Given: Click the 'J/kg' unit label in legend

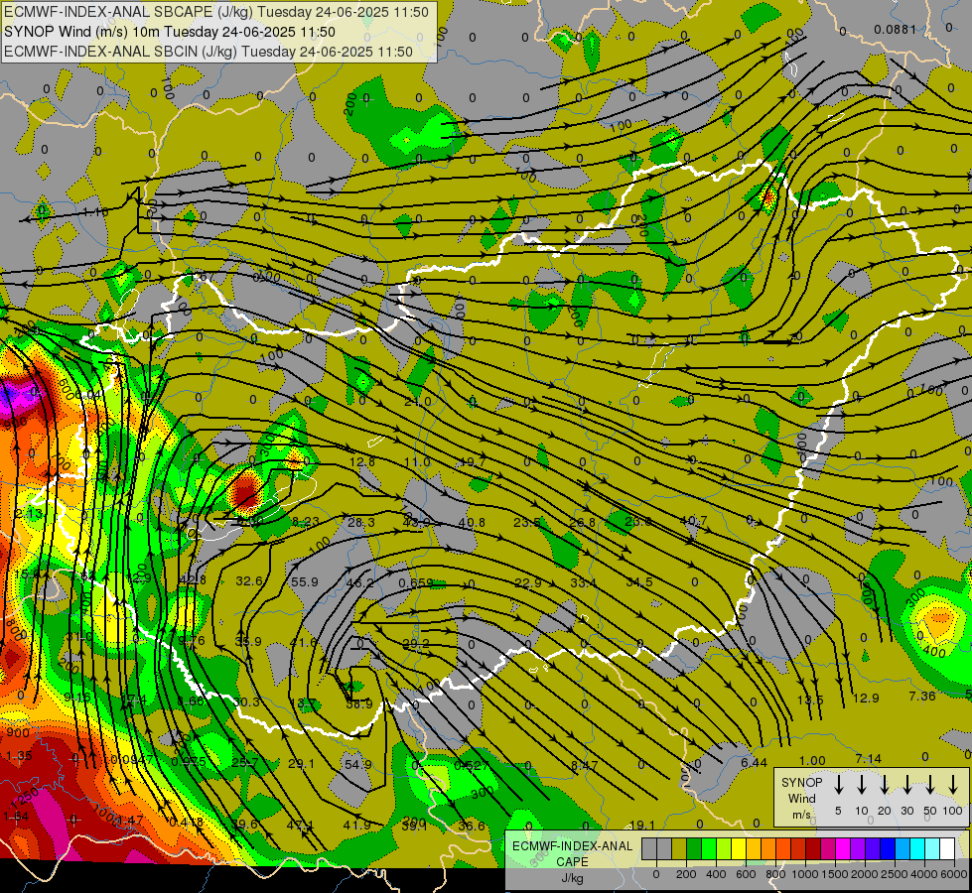Looking at the screenshot, I should point(572,878).
